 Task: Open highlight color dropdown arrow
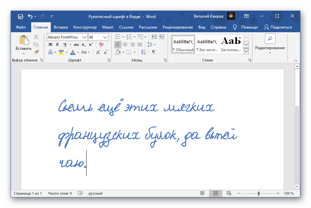67,52
